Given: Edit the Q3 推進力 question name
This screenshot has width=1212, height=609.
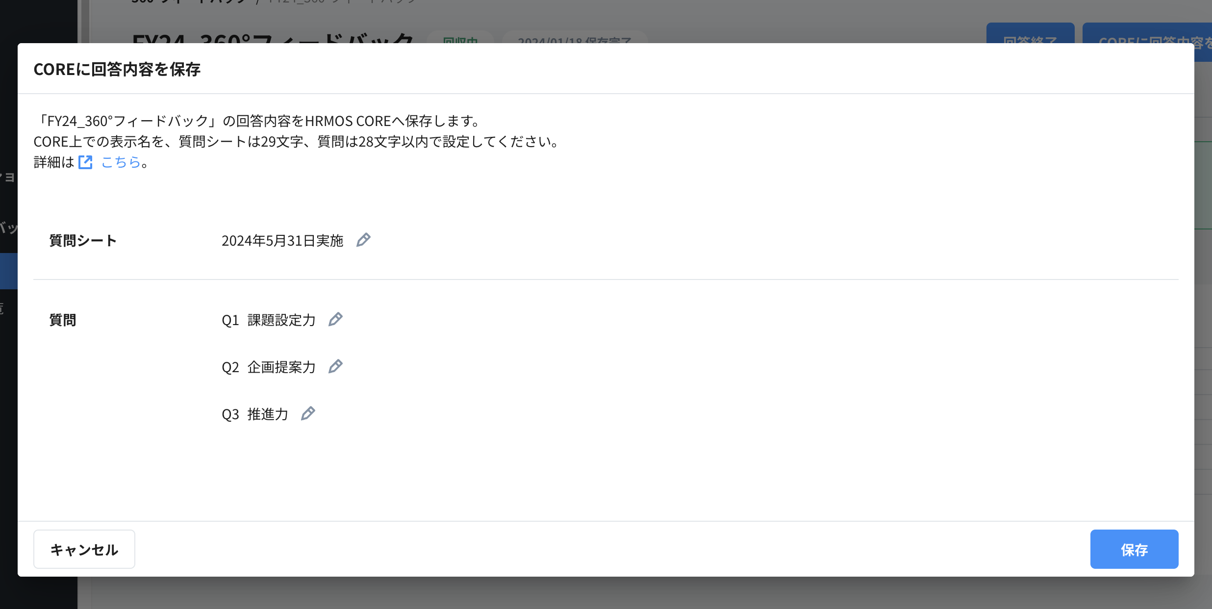Looking at the screenshot, I should [x=308, y=413].
